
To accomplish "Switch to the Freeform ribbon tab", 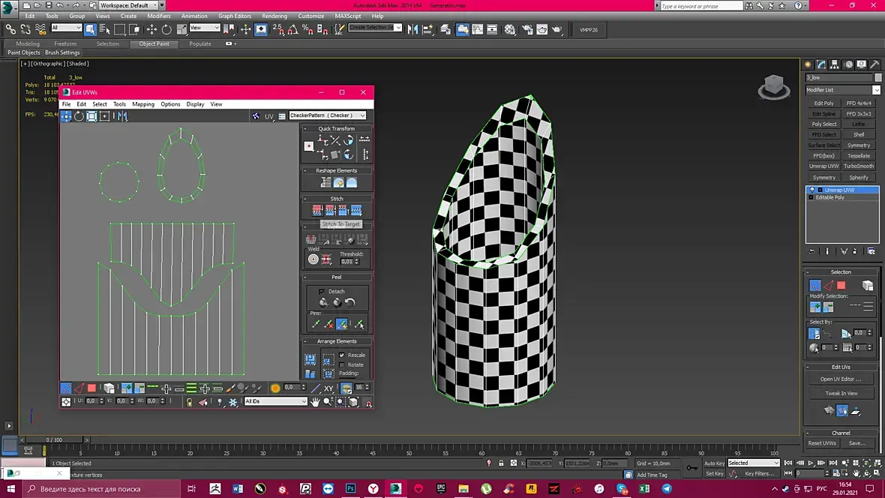I will coord(65,43).
